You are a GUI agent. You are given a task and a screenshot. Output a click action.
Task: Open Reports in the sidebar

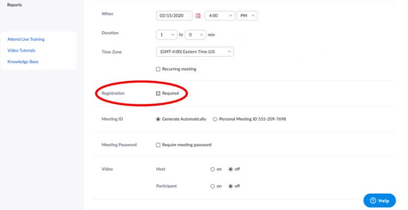[15, 5]
